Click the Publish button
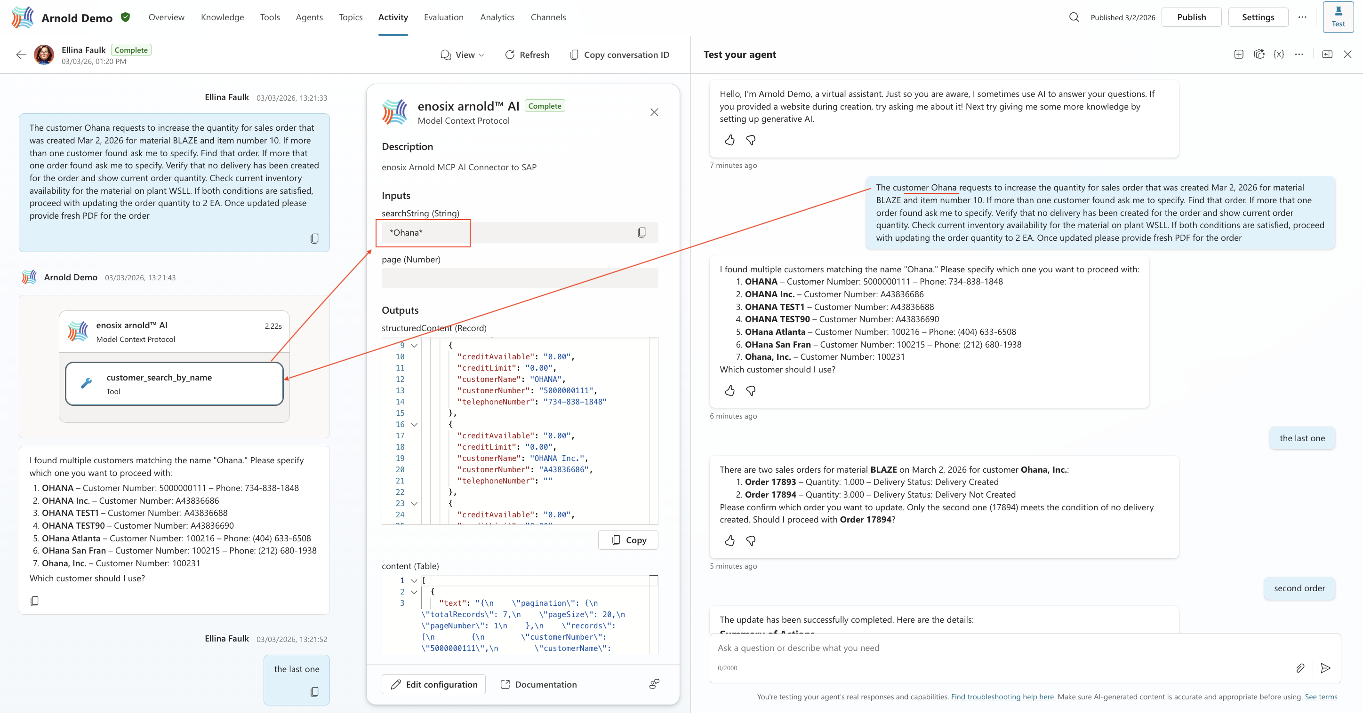 click(1192, 17)
